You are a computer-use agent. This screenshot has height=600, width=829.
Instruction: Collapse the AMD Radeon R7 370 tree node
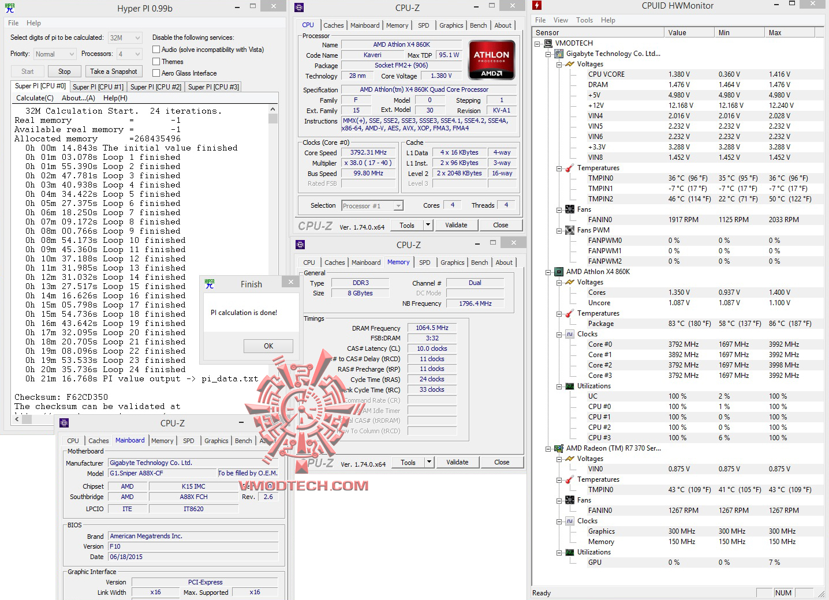[x=548, y=448]
